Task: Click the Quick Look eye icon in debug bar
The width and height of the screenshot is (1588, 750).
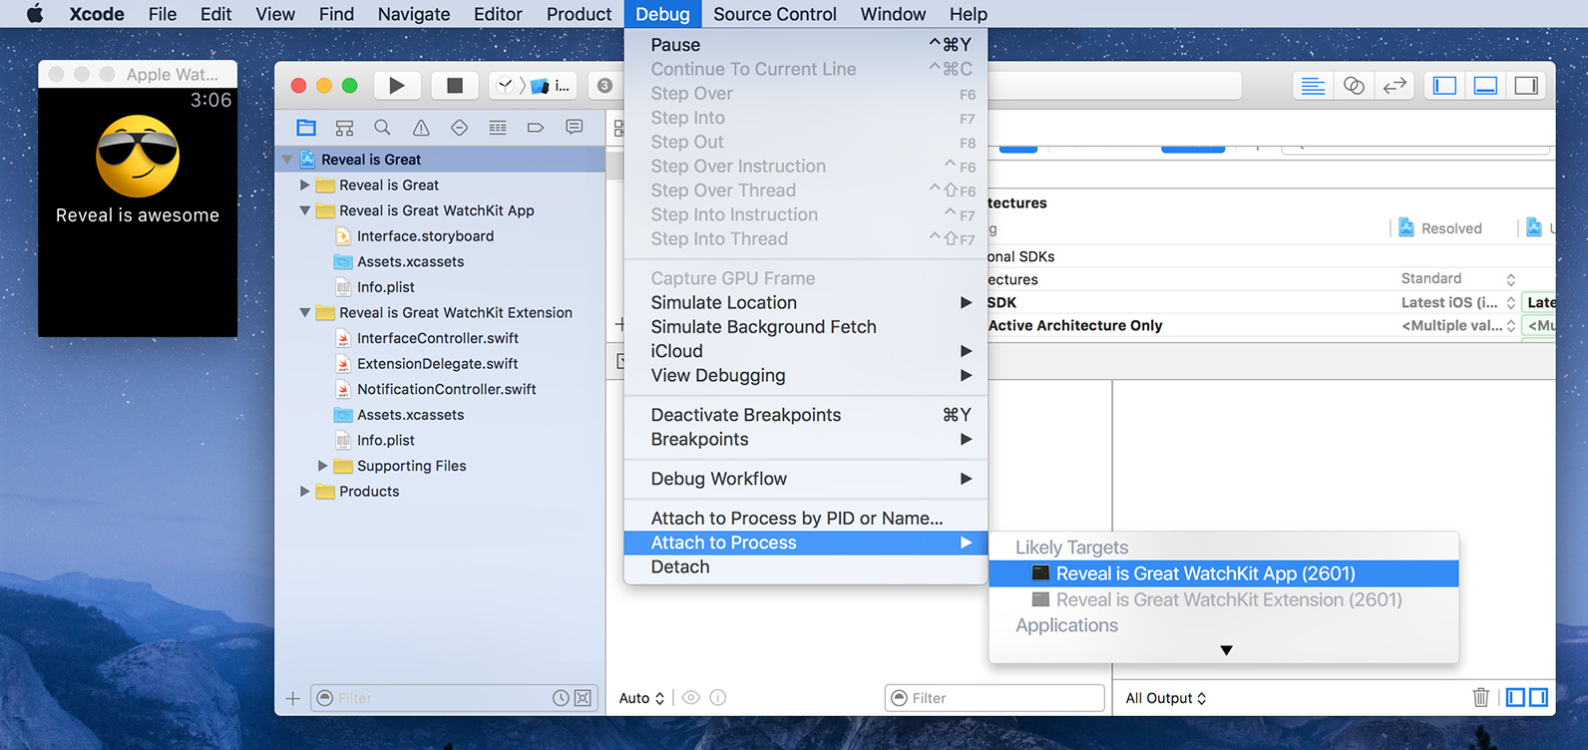Action: [690, 698]
